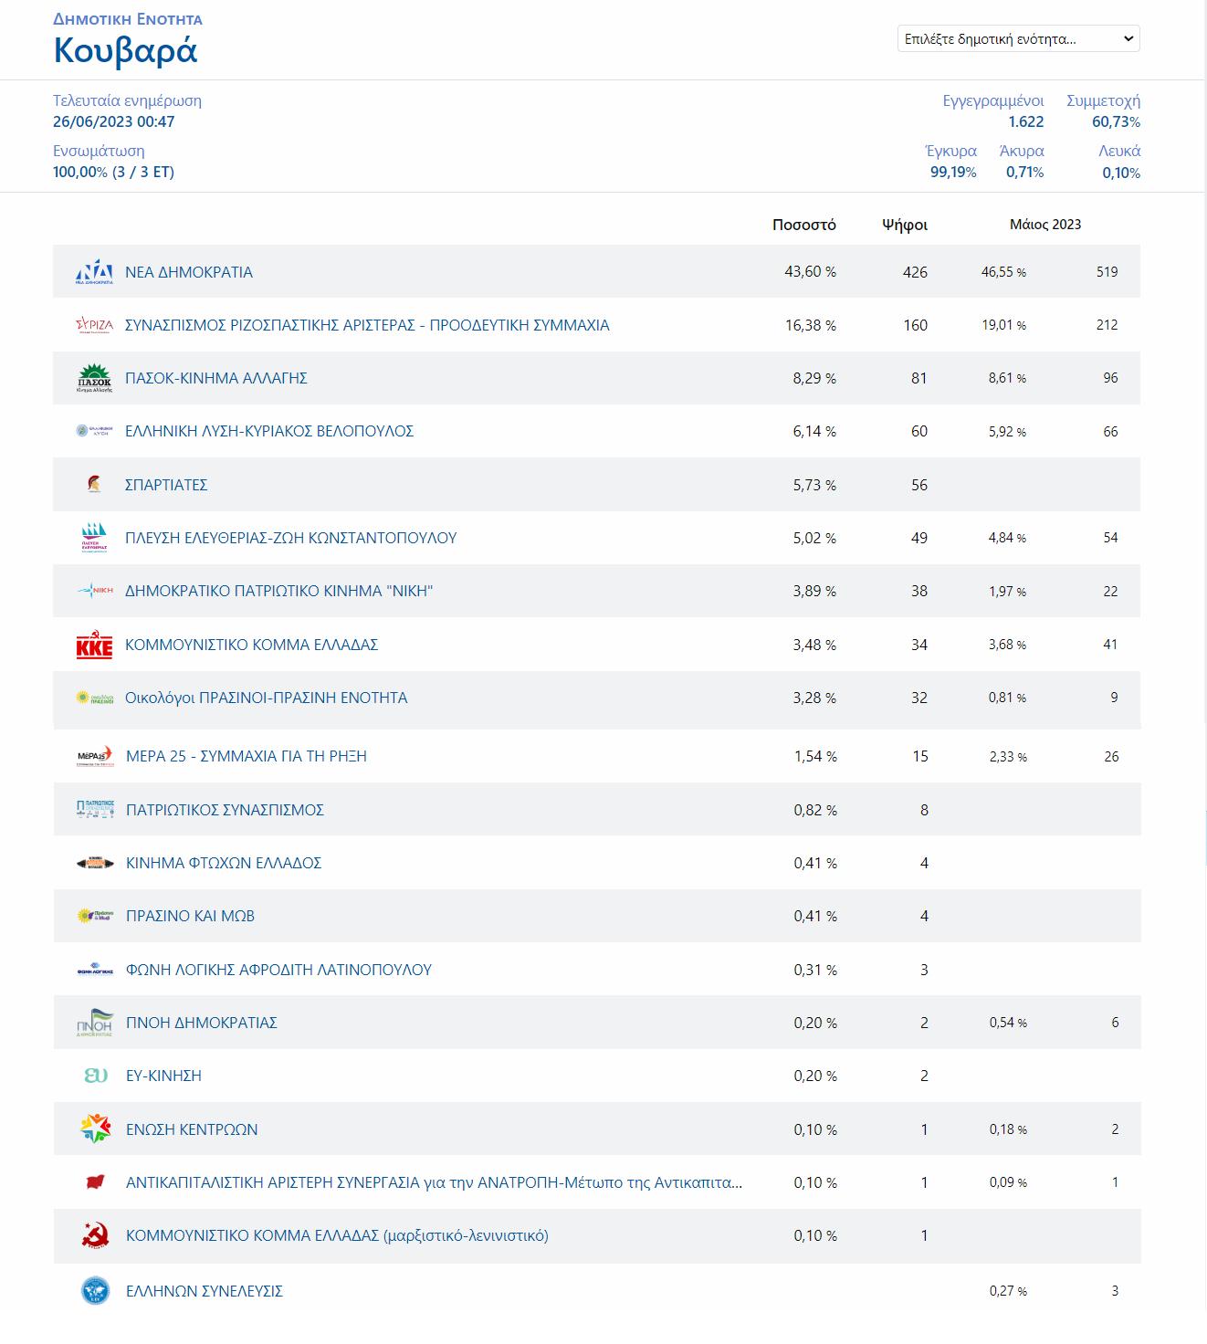Open the ΕΥ-ΚΙΝΗΣΗ party link
Viewport: 1207px width, 1344px height.
164,1076
